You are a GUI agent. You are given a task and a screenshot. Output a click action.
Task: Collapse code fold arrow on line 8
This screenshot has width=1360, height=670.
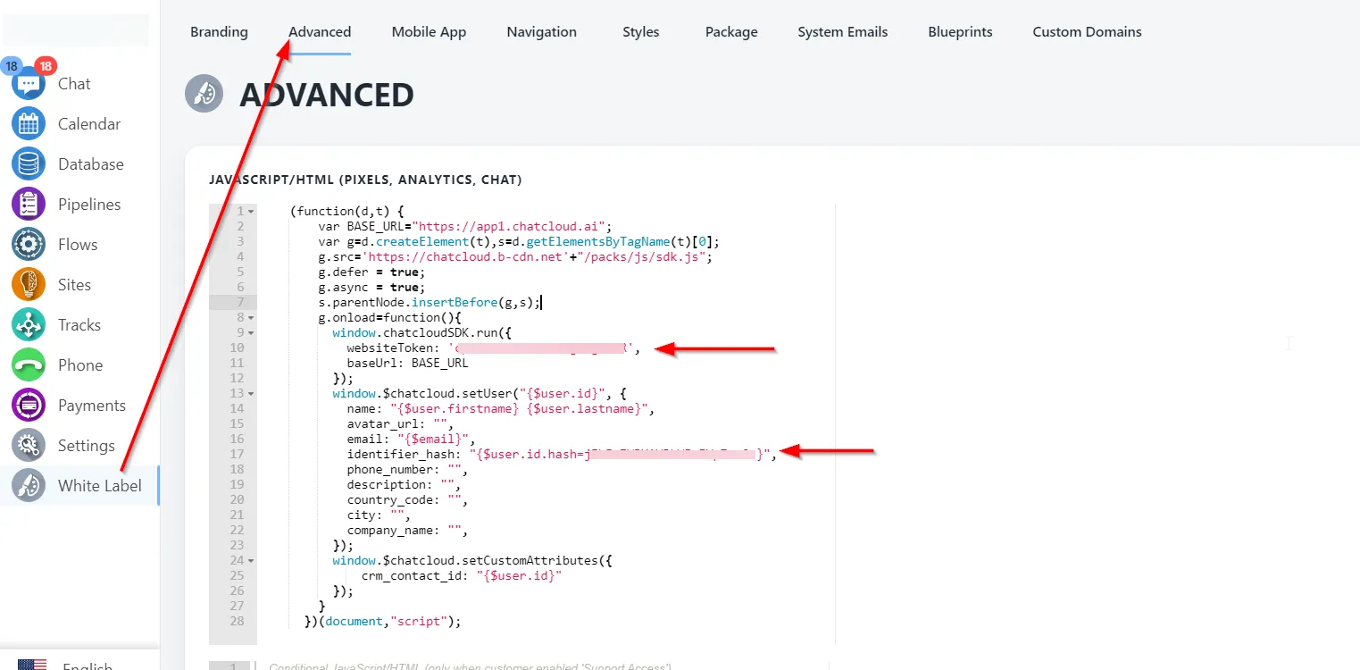[x=252, y=318]
